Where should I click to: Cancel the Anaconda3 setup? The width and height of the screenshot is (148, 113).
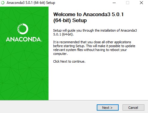(x=133, y=107)
